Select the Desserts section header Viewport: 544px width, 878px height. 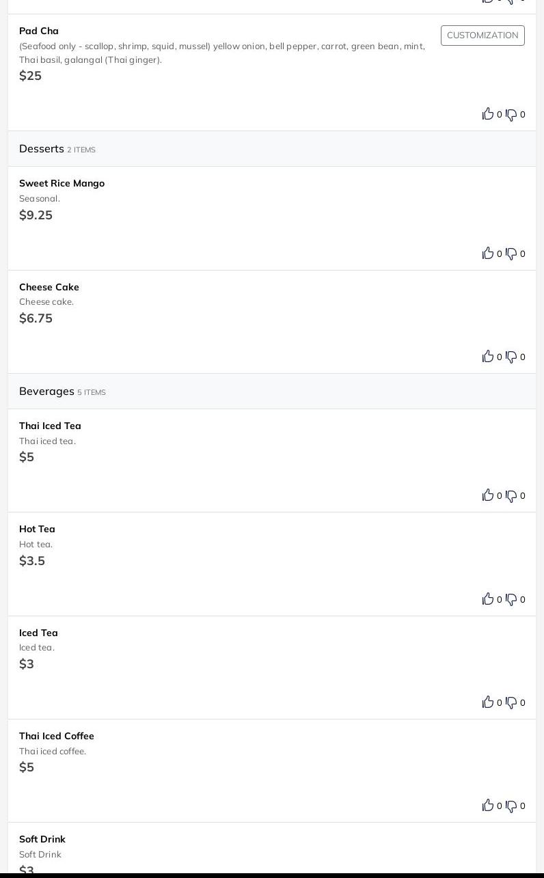click(272, 149)
